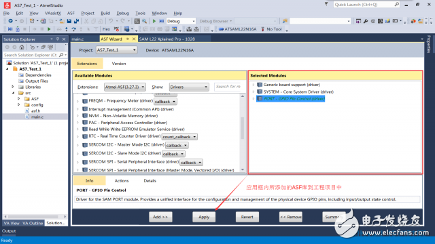435x244 pixels.
Task: Click the << Remove button
Action: click(x=291, y=217)
